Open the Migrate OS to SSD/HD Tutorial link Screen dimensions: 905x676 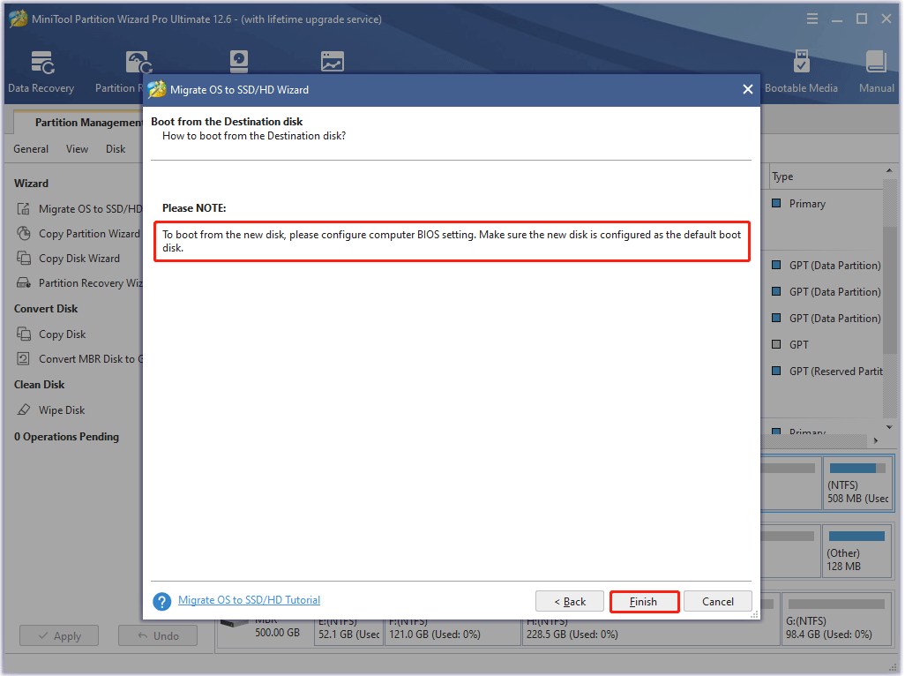pyautogui.click(x=249, y=600)
